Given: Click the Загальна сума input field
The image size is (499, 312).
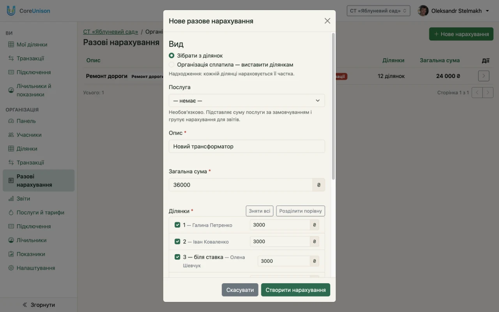Looking at the screenshot, I should [x=241, y=185].
